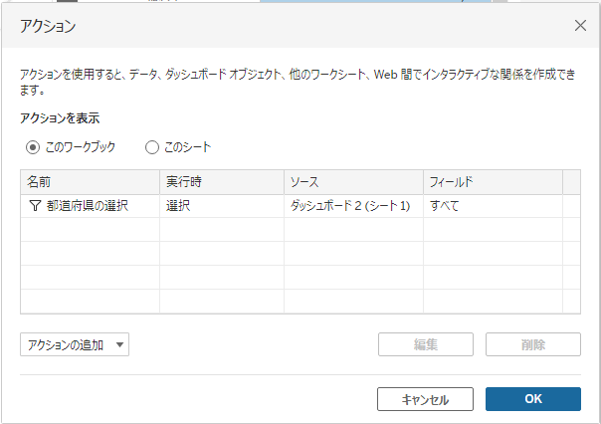
Task: Click the ソース column header
Action: pos(352,182)
